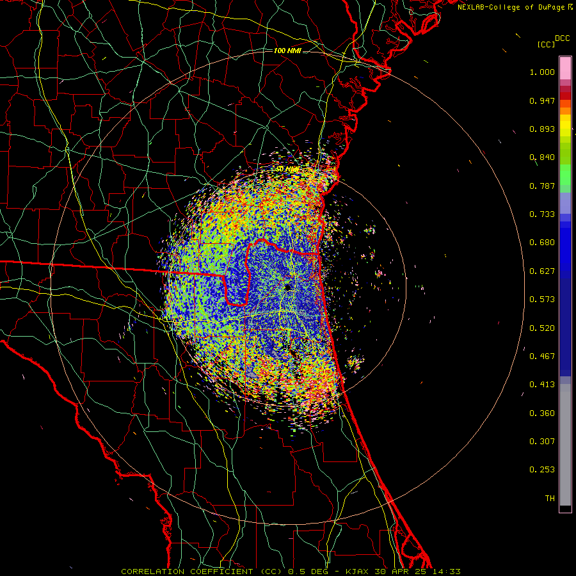Image resolution: width=576 pixels, height=576 pixels.
Task: Click the [CC] units label
Action: pyautogui.click(x=546, y=44)
